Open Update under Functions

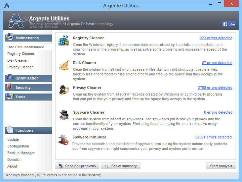point(13,139)
